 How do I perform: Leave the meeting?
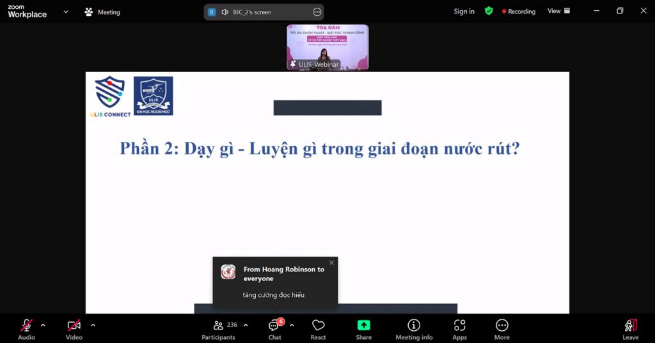coord(630,329)
